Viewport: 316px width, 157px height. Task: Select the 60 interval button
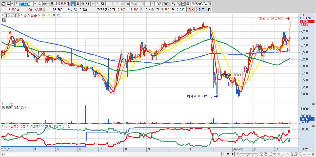(x=137, y=4)
